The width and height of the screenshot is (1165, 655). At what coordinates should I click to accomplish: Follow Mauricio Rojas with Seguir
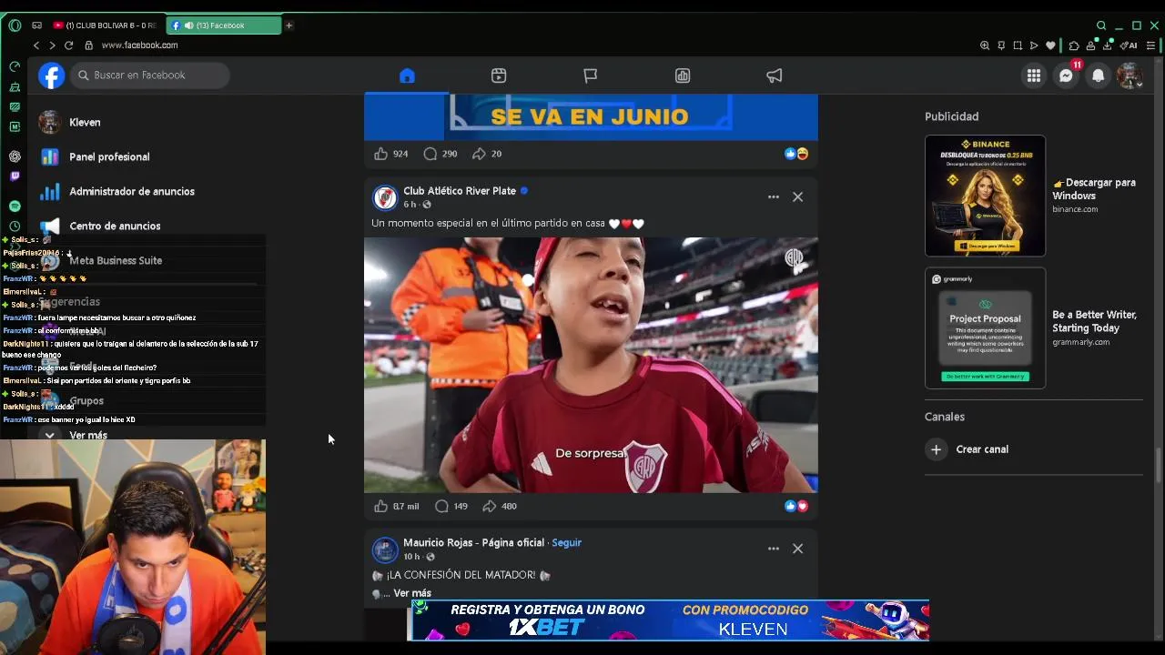click(x=566, y=542)
